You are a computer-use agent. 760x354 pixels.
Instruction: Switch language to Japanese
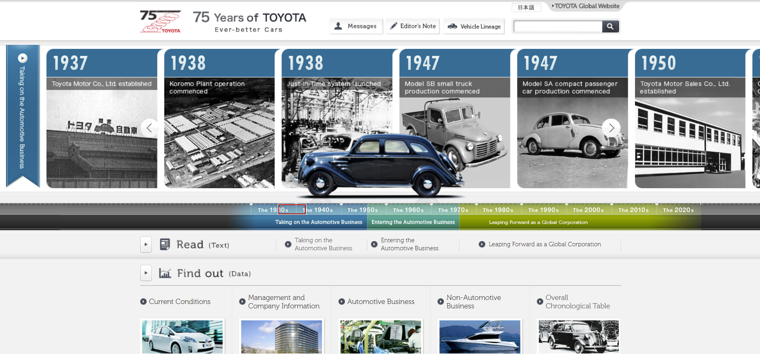coord(526,8)
